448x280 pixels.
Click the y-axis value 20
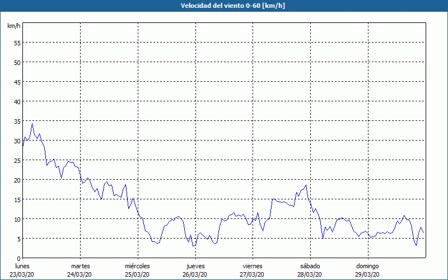click(x=17, y=180)
